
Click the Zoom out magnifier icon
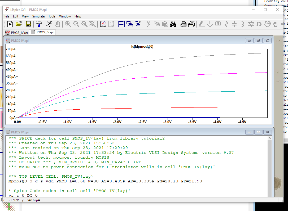[x=84, y=24]
